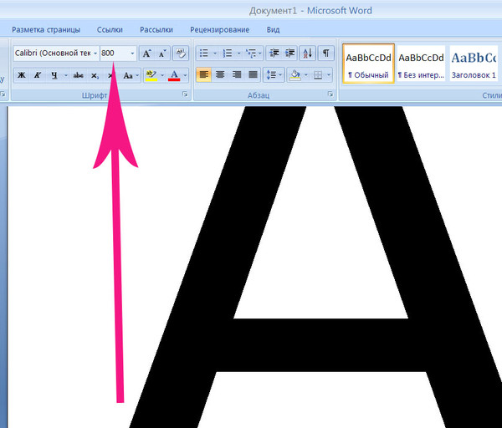The image size is (502, 428).
Task: Grow font size button
Action: tap(147, 53)
